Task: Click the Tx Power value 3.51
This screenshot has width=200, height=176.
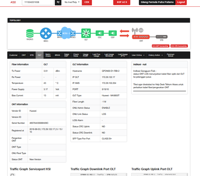Action: click(46, 71)
